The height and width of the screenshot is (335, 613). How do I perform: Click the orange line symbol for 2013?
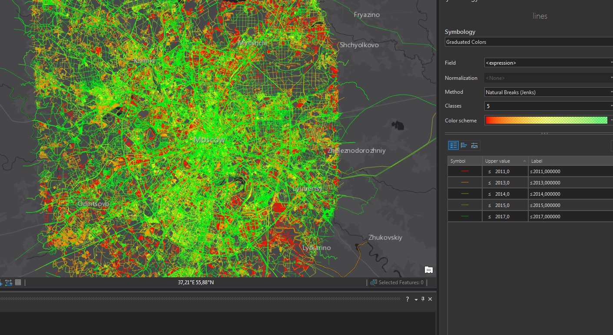click(x=465, y=183)
